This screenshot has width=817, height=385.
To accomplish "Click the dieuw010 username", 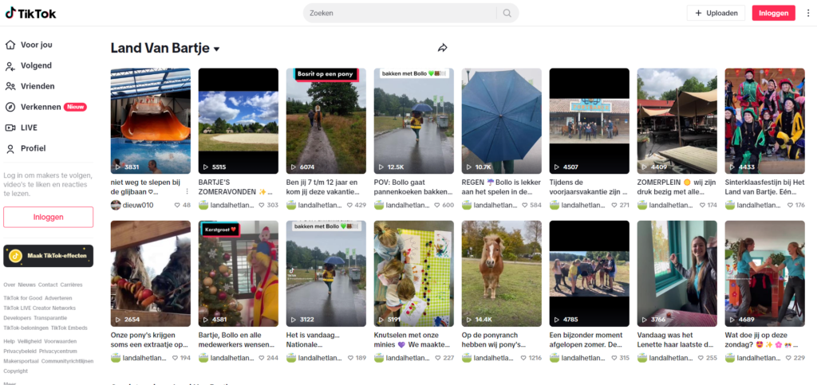I will click(139, 205).
